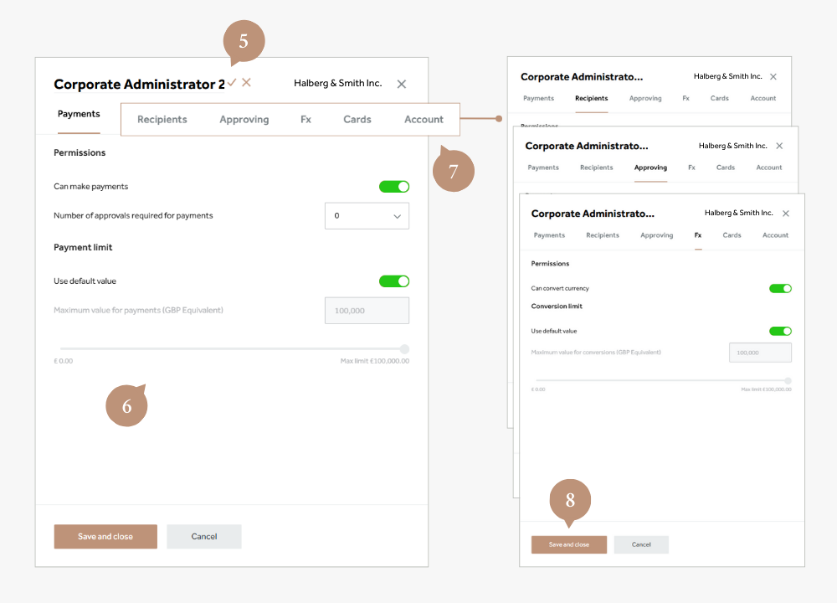This screenshot has height=603, width=837.
Task: Click Cancel in the main dialog
Action: tap(204, 536)
